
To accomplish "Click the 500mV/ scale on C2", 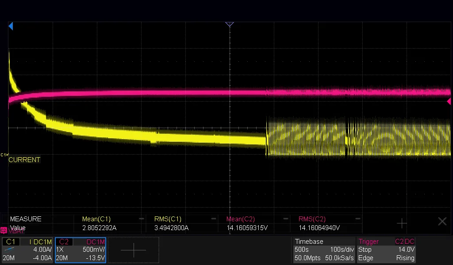I will pyautogui.click(x=94, y=250).
